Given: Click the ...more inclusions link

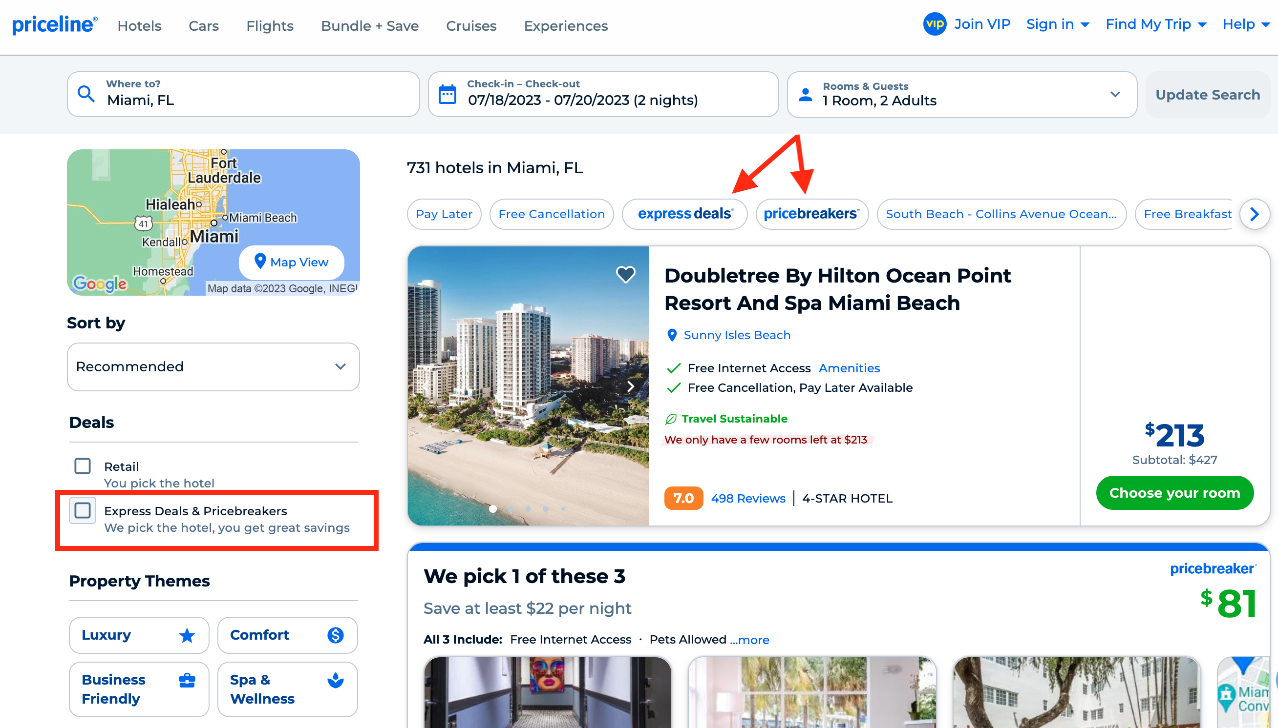Looking at the screenshot, I should point(749,640).
